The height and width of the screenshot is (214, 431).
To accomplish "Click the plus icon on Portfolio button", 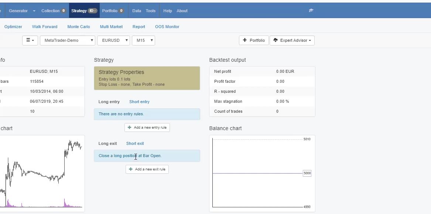I will click(x=244, y=40).
